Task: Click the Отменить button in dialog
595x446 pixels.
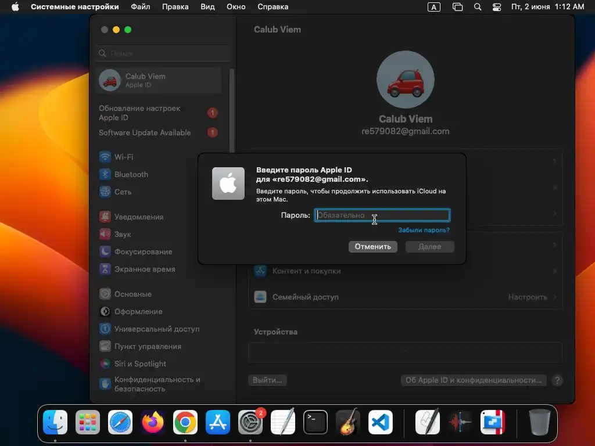Action: click(372, 246)
